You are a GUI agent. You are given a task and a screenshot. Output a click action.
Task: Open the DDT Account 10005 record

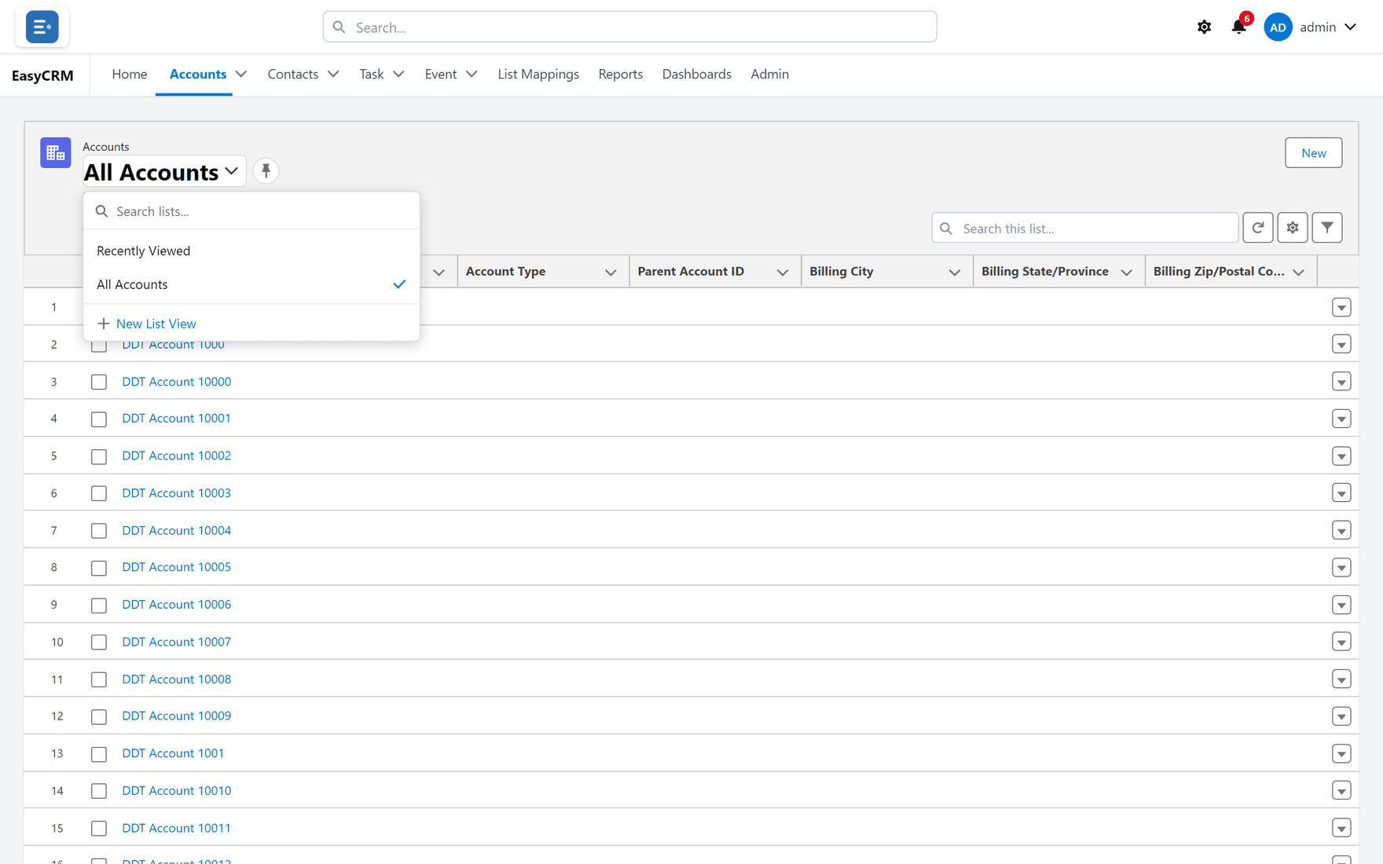176,567
